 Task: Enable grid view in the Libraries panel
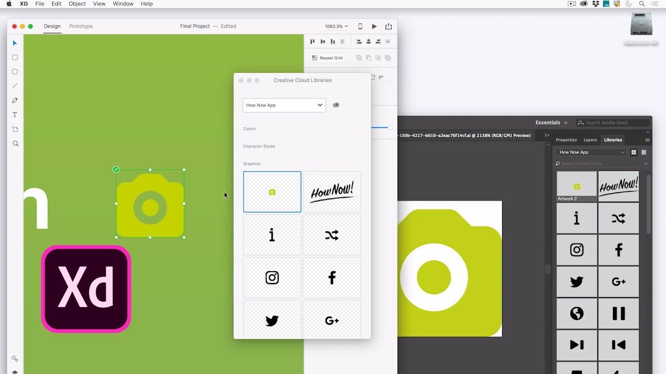[634, 152]
